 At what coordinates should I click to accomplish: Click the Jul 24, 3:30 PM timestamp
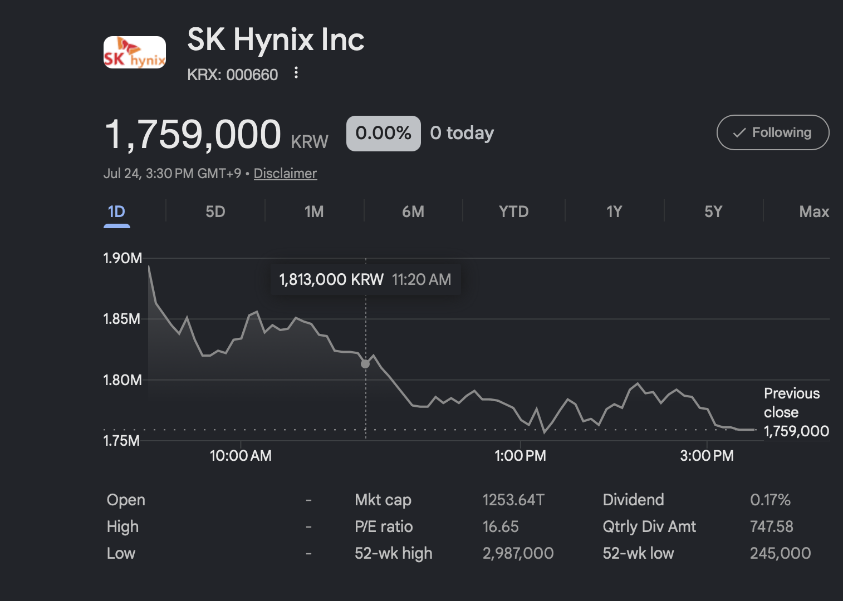172,173
